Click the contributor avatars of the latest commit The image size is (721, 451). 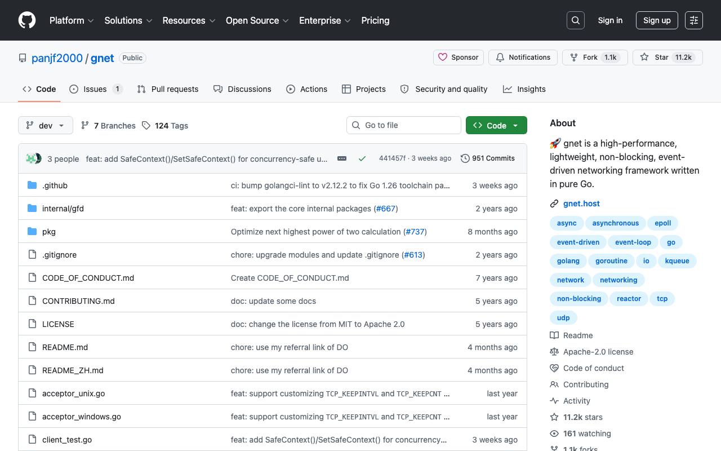34,158
